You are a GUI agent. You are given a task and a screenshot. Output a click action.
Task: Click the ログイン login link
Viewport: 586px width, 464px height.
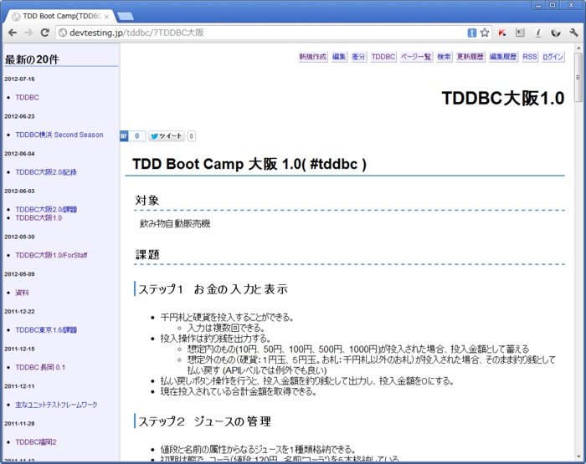[x=553, y=57]
